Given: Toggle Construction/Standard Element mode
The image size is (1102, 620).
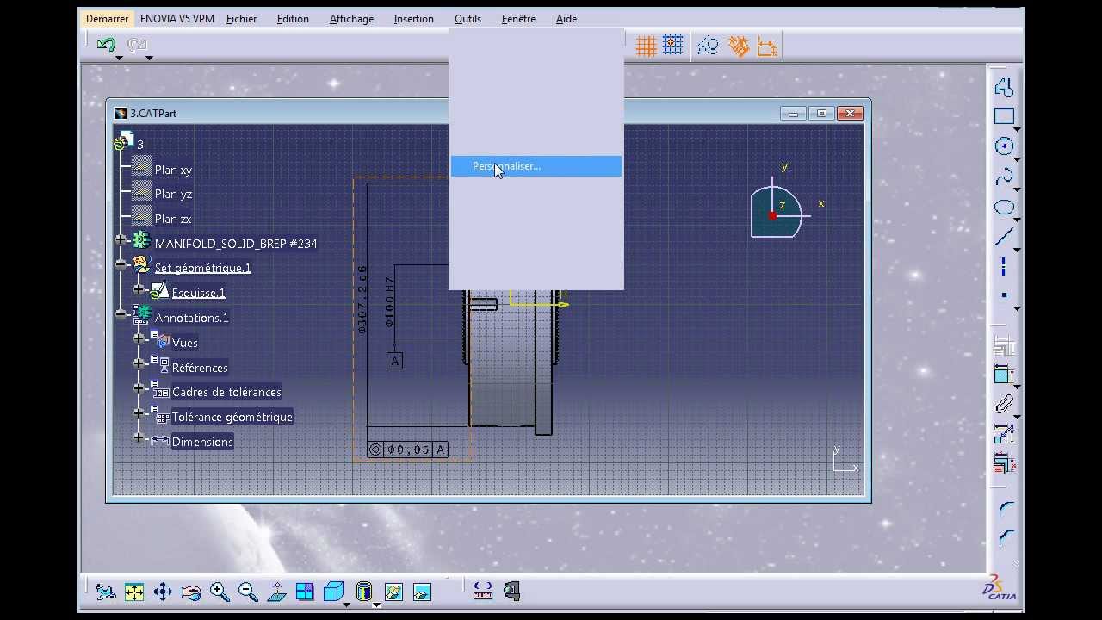Looking at the screenshot, I should pyautogui.click(x=709, y=46).
